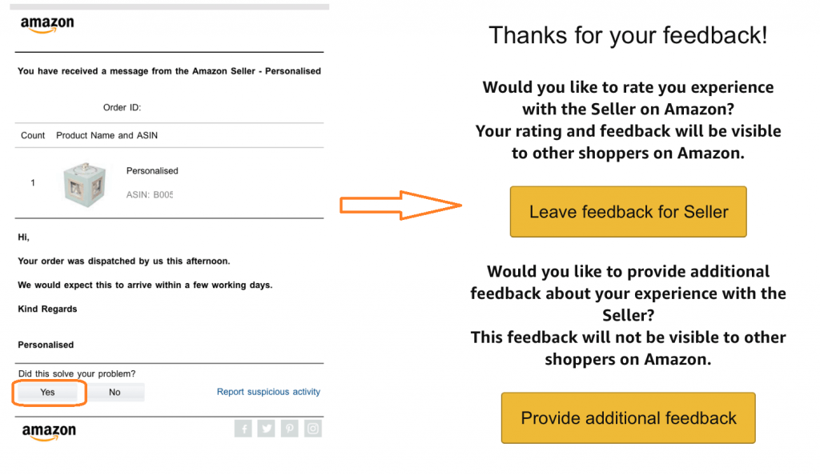This screenshot has width=820, height=475.
Task: Click the 'Provide additional feedback' button
Action: [629, 417]
